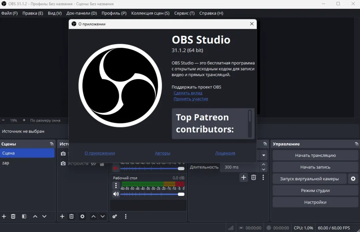Viewport: 360px width, 232px height.
Task: Increase transition duration with the up arrow
Action: (x=264, y=165)
